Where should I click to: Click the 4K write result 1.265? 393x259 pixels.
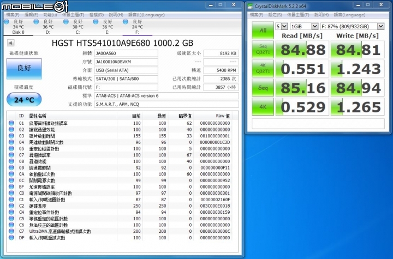[x=358, y=107]
